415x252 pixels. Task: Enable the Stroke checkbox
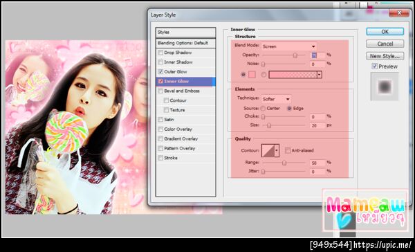click(x=160, y=158)
